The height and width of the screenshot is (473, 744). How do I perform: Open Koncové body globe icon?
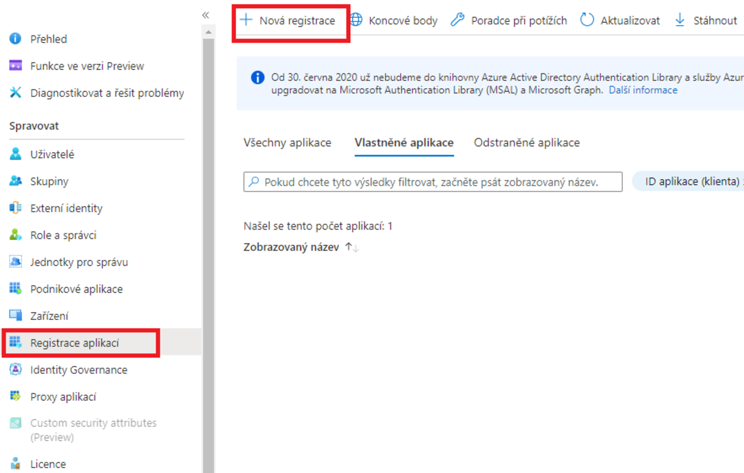click(x=356, y=20)
